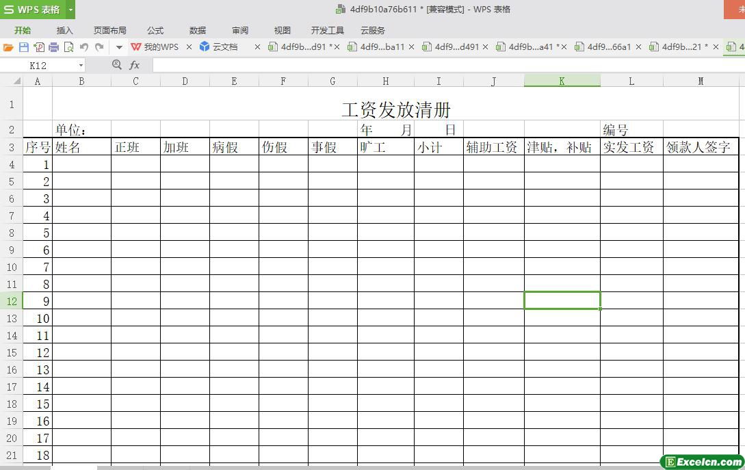Click the 津贴, 补贴 header cell
745x470 pixels.
(562, 147)
